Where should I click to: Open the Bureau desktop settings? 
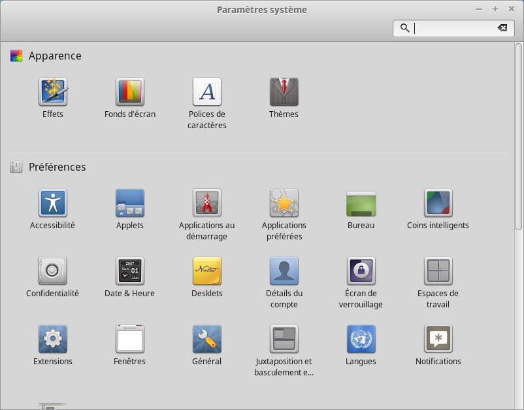(x=361, y=204)
